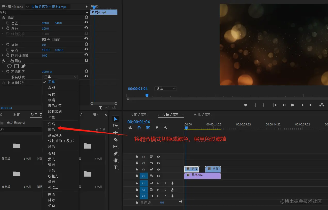Choose 差值 (Difference) blend mode
Viewport: 328px width, 210px height.
51,194
